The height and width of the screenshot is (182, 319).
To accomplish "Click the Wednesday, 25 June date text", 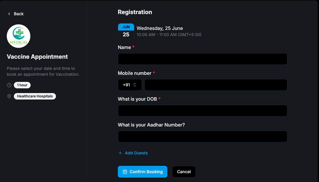I will (160, 28).
